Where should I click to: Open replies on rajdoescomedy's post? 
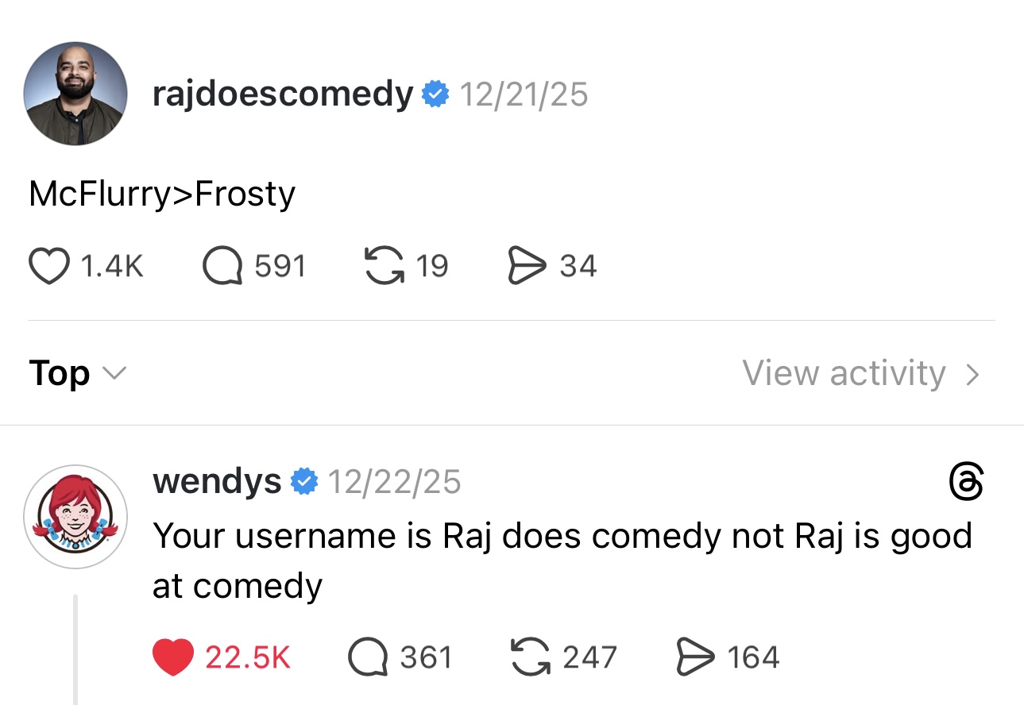[223, 266]
